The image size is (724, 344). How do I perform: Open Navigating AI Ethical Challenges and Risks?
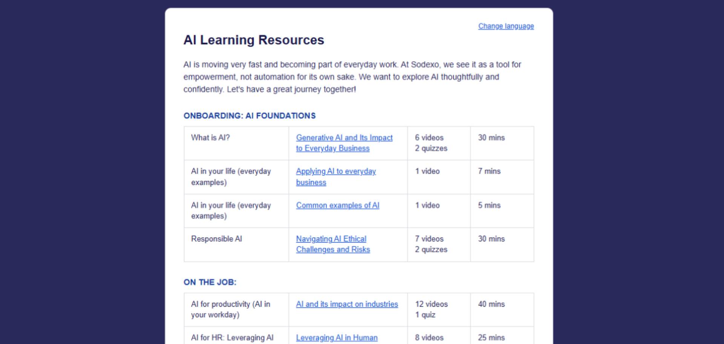333,244
